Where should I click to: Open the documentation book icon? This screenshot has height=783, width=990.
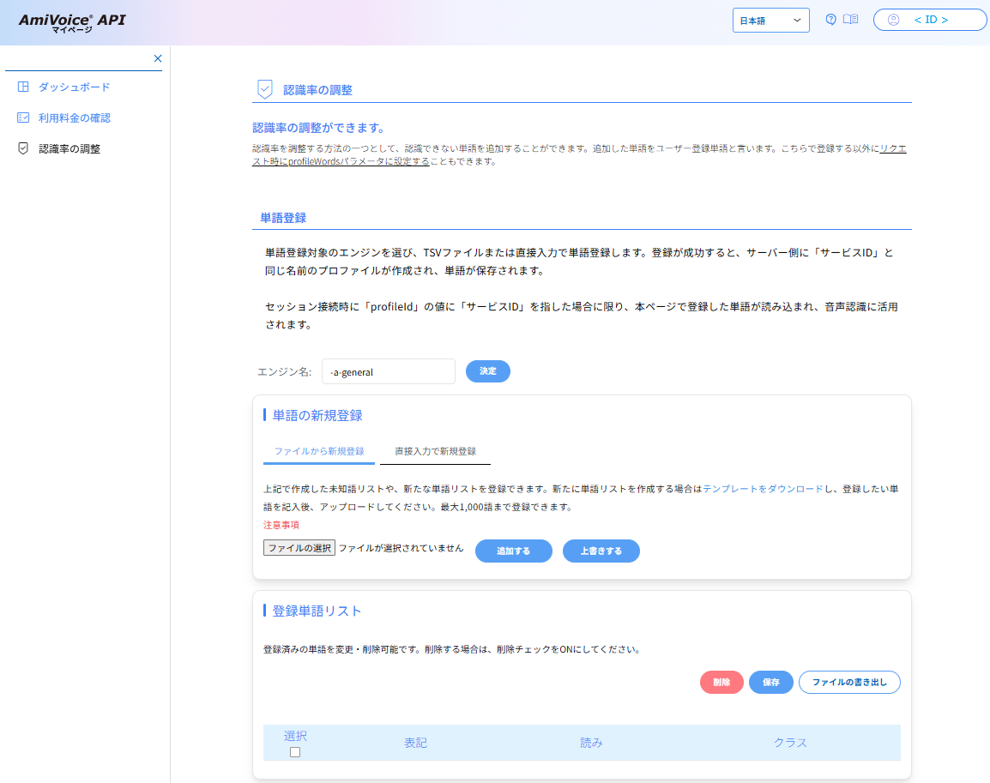850,20
